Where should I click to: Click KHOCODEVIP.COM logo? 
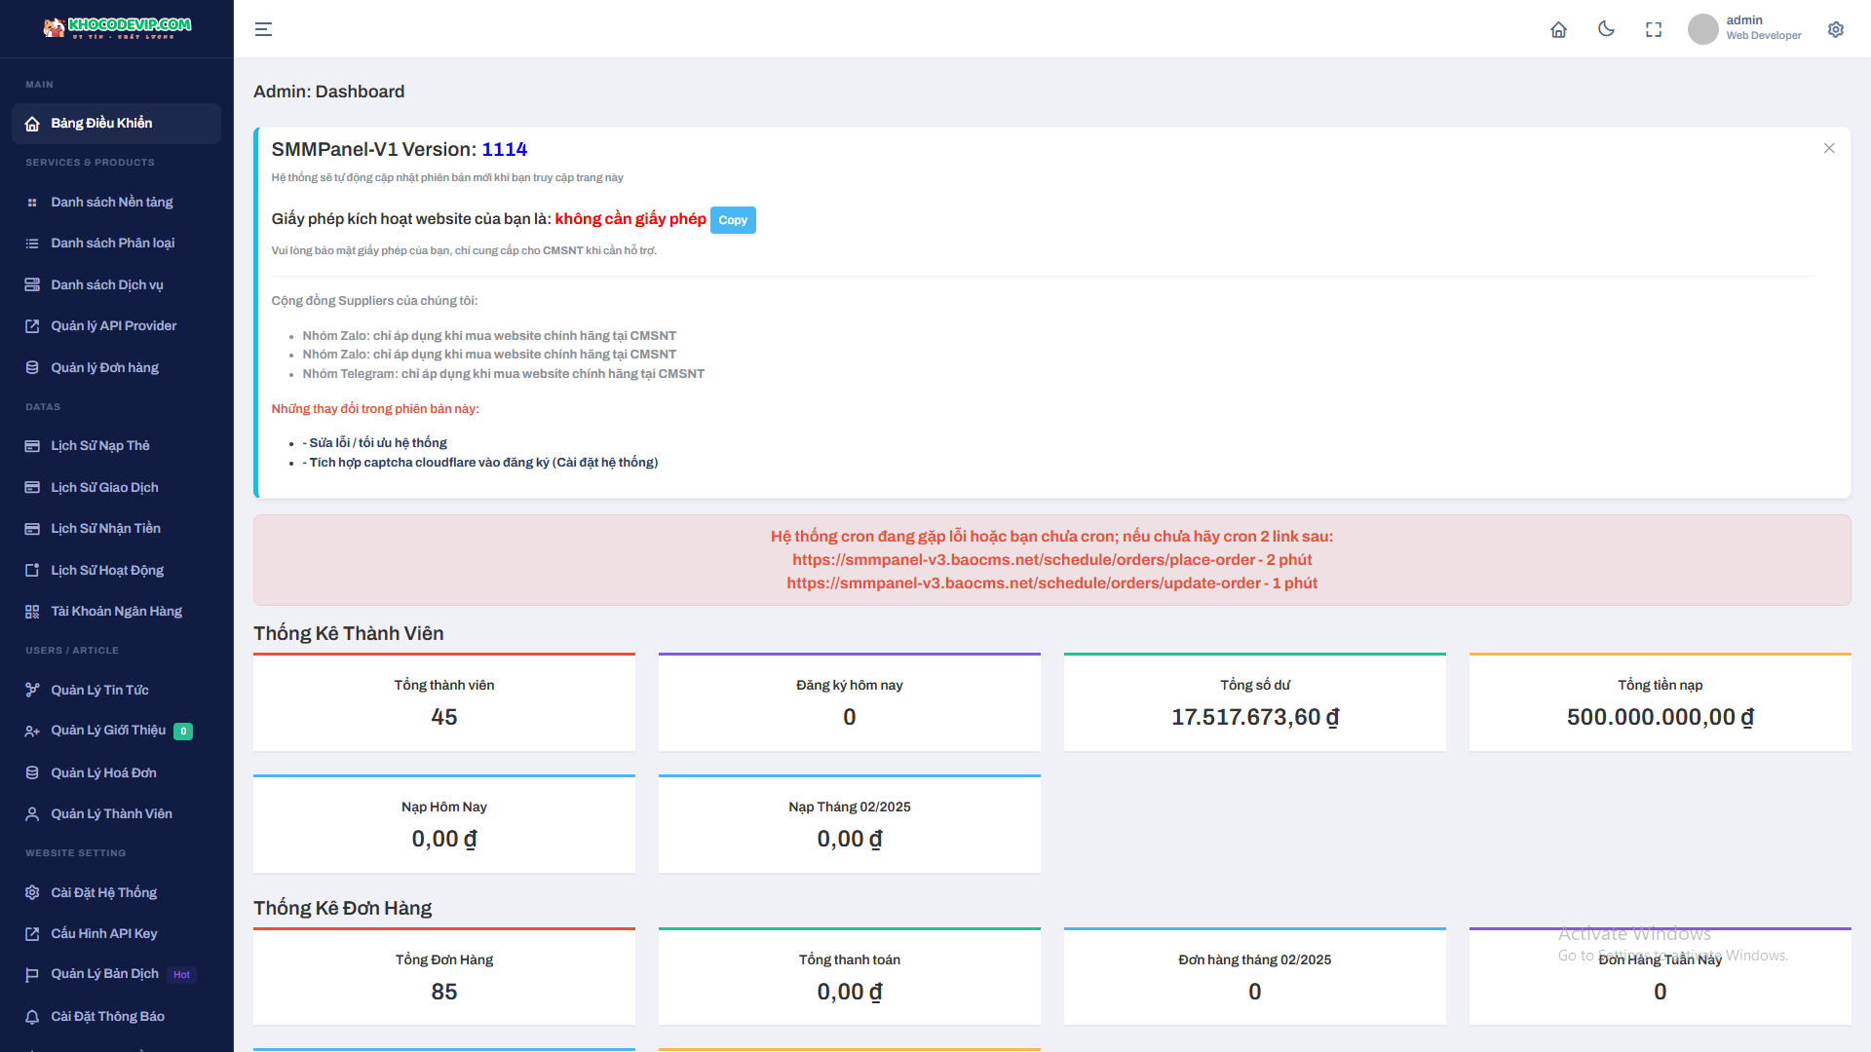click(117, 27)
